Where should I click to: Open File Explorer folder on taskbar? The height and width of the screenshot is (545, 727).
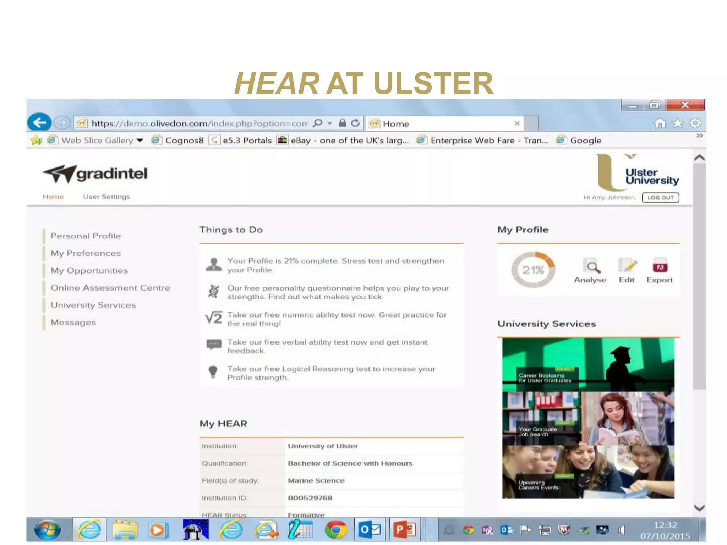[x=125, y=530]
